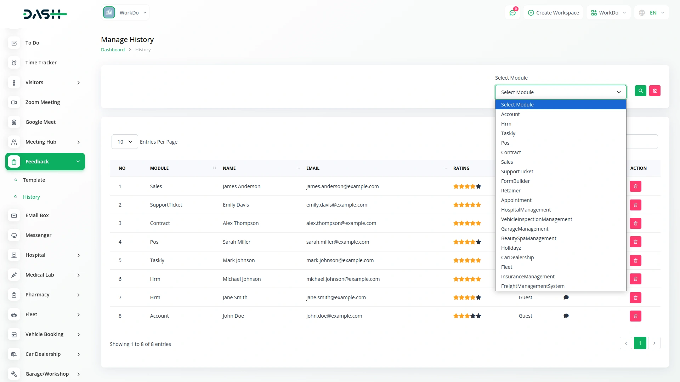Click the green search filter button

[640, 91]
